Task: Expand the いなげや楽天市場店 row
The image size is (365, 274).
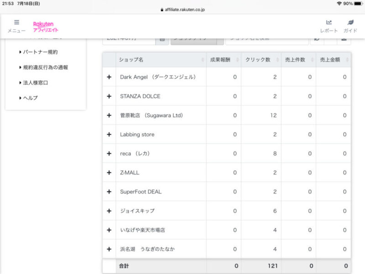Action: click(x=109, y=230)
